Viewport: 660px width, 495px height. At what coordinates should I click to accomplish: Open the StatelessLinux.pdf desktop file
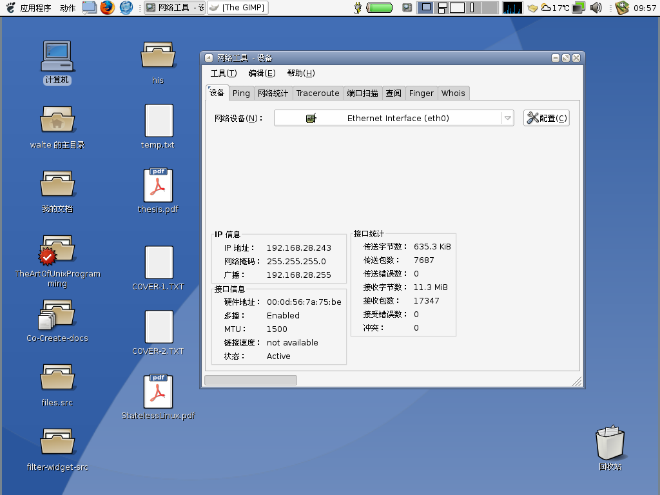click(x=158, y=392)
